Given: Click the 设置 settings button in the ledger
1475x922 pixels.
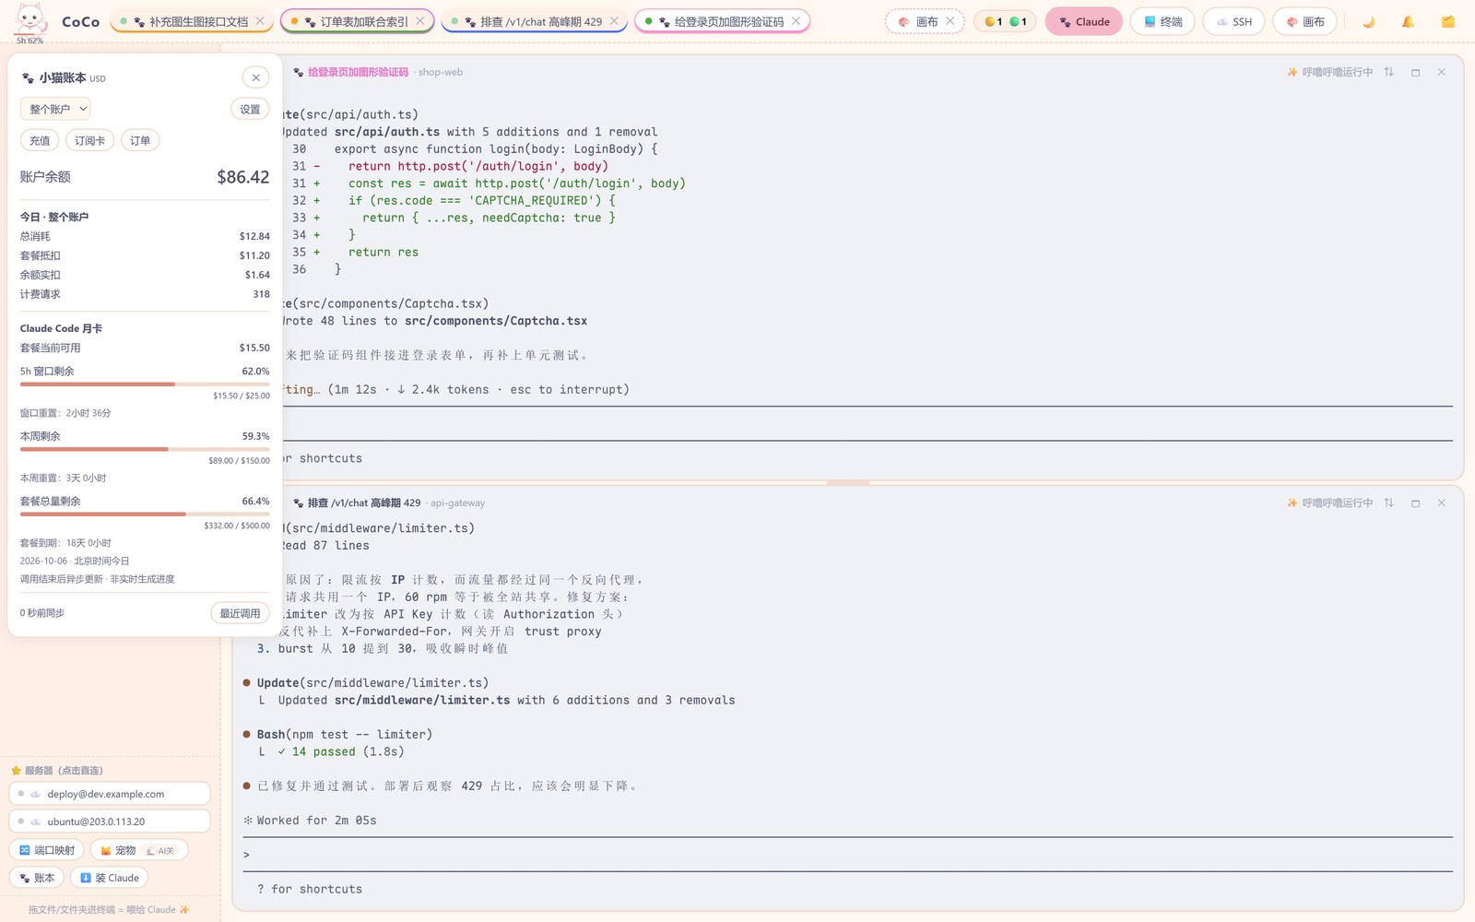Looking at the screenshot, I should click(250, 109).
